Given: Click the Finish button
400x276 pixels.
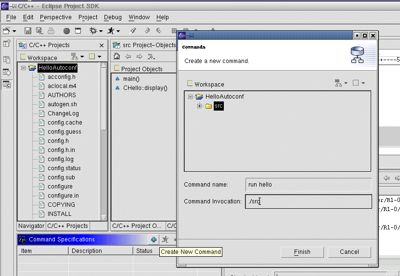Looking at the screenshot, I should point(302,252).
